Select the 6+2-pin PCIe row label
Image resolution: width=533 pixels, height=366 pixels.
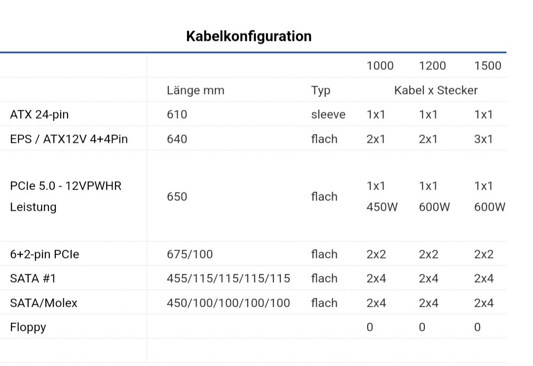(x=44, y=254)
